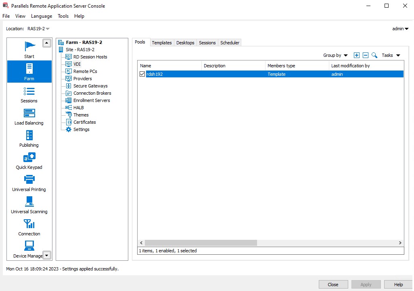This screenshot has height=291, width=414.
Task: Open the Help menu
Action: coord(79,16)
